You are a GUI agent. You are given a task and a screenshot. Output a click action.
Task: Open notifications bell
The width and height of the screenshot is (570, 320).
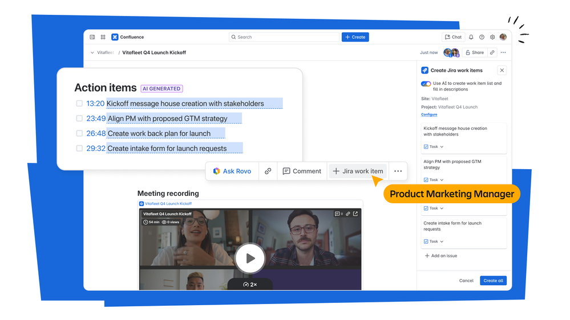click(x=471, y=37)
